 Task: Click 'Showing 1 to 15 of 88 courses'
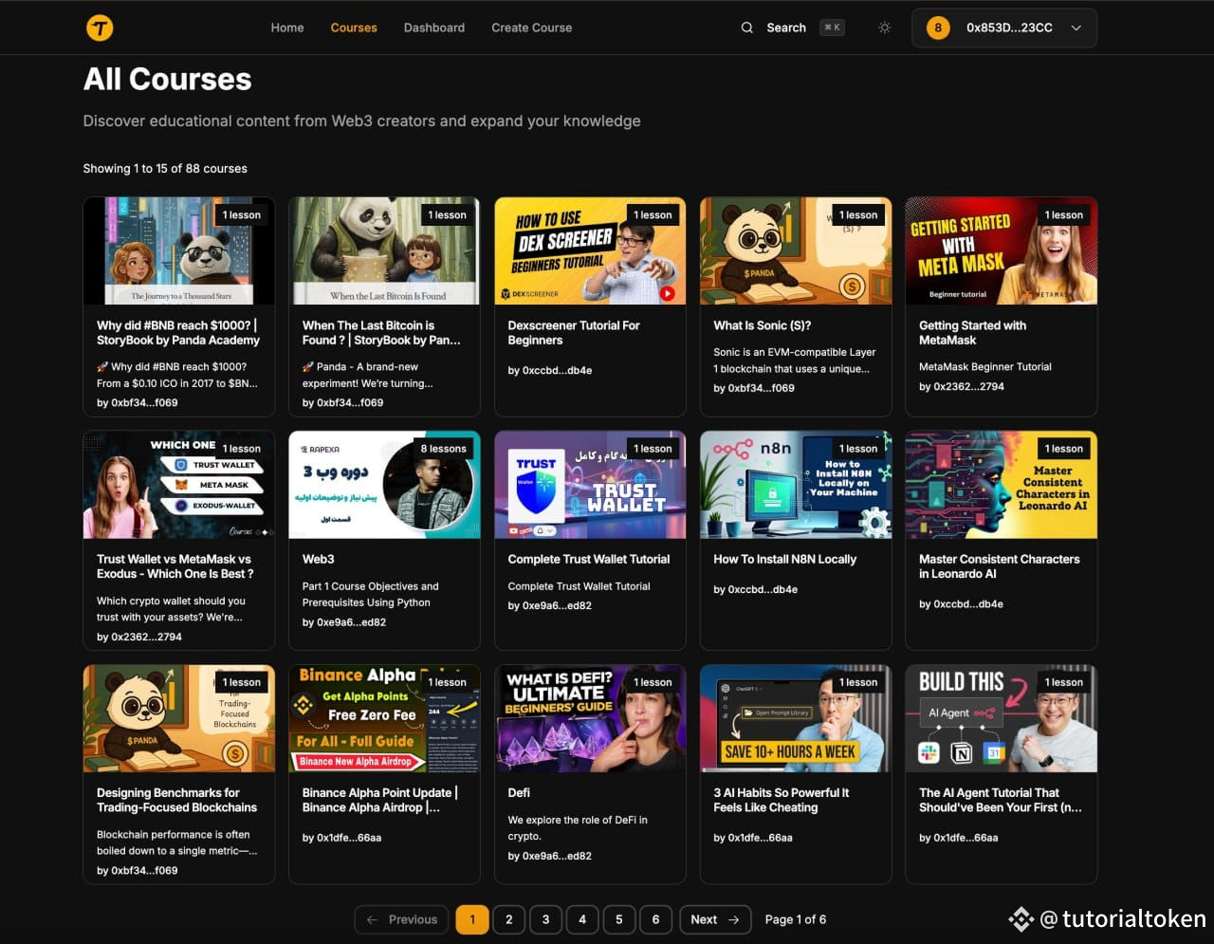tap(165, 168)
